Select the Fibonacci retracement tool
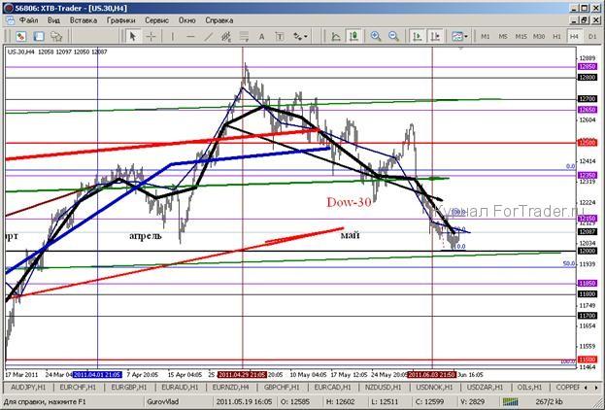This screenshot has height=410, width=605. tap(244, 37)
